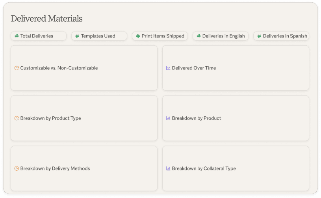Image resolution: width=321 pixels, height=198 pixels.
Task: Click the bar chart icon for Breakdown by Product
Action: pos(168,118)
